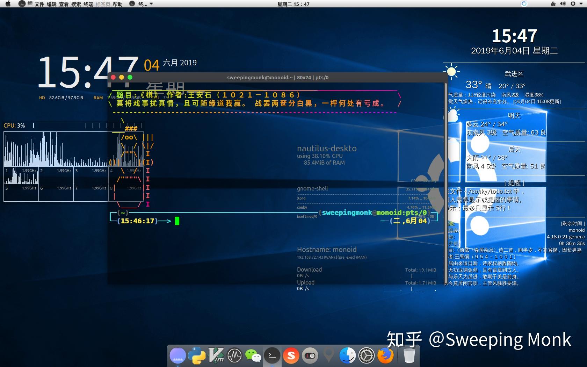
Task: Open the Apple logo menu
Action: pyautogui.click(x=8, y=4)
